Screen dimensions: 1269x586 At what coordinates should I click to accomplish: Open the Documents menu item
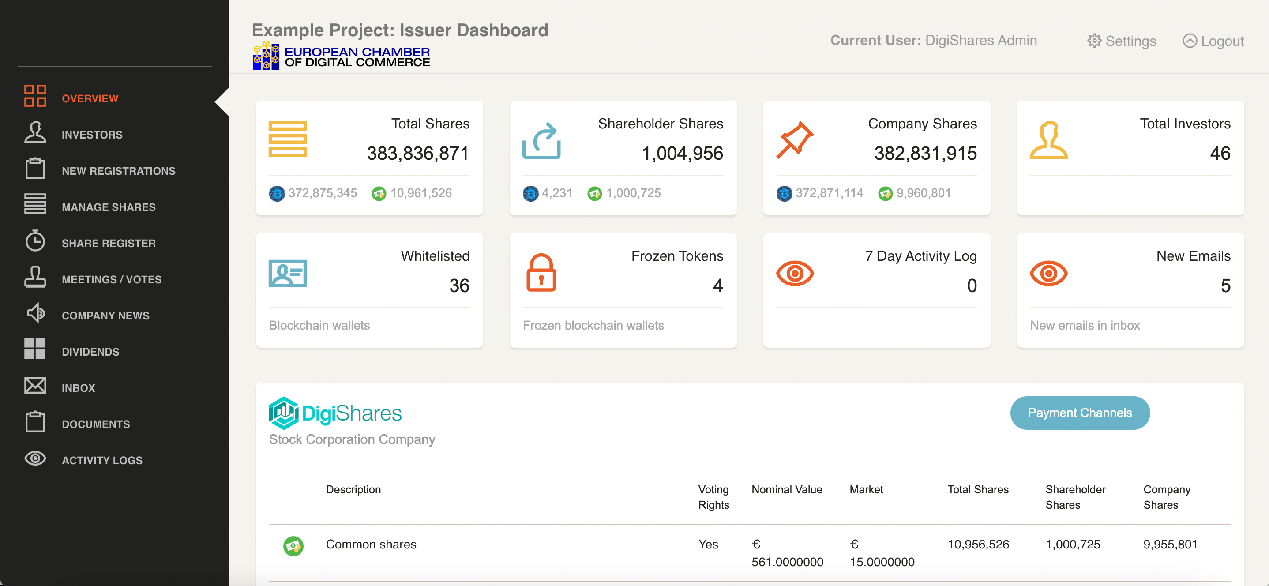[x=96, y=424]
